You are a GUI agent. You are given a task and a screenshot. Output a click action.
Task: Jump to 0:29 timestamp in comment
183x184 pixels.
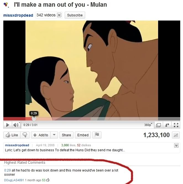tap(7, 170)
